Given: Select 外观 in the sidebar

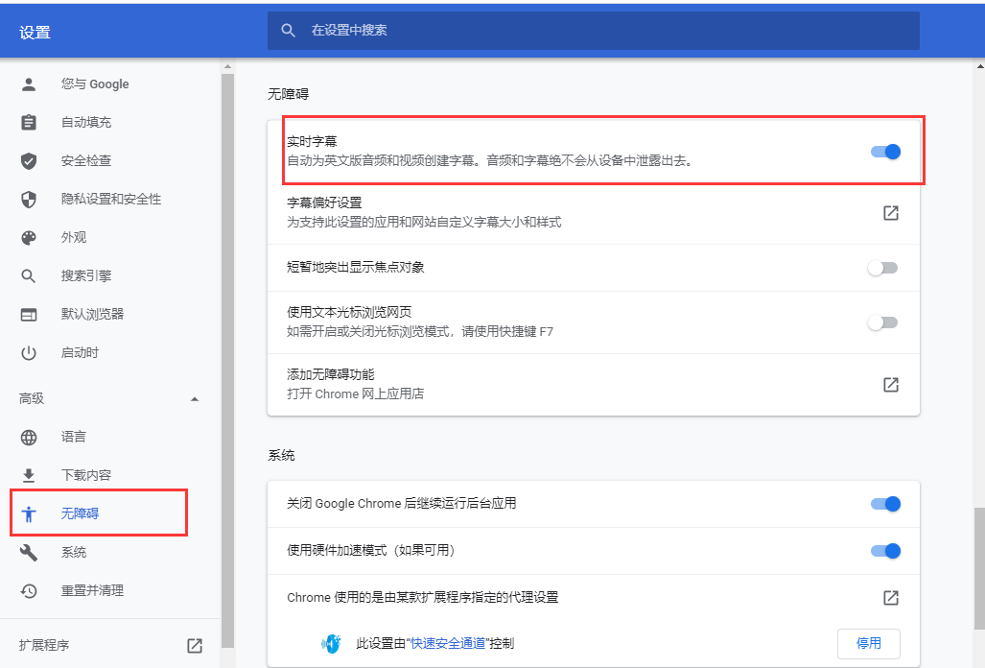Looking at the screenshot, I should 74,237.
